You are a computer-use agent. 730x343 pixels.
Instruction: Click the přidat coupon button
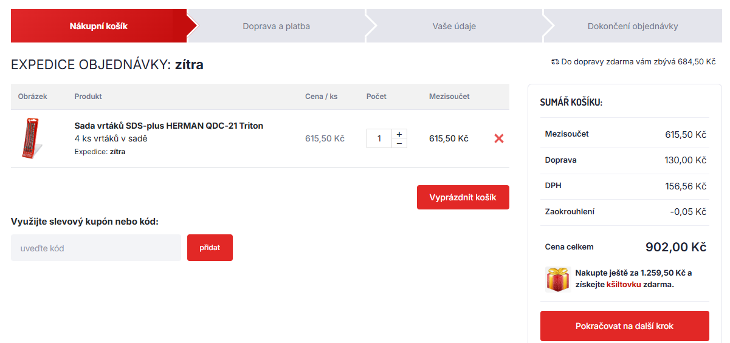click(x=210, y=248)
